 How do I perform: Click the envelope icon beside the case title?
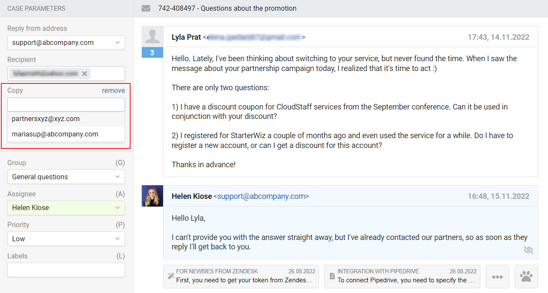(146, 9)
